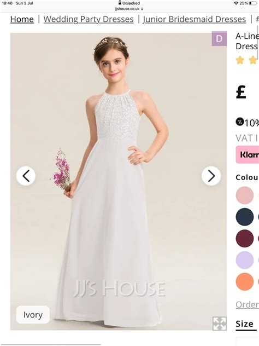Tap the battery indicator in status bar
This screenshot has height=346, width=259.
[252, 3]
